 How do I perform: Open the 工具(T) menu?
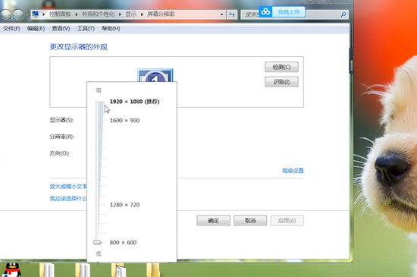[x=86, y=29]
